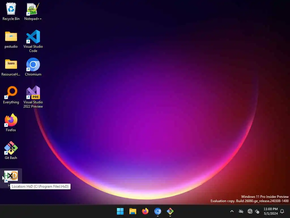Select the Recycle Bin desktop icon
290x218 pixels.
point(11,11)
